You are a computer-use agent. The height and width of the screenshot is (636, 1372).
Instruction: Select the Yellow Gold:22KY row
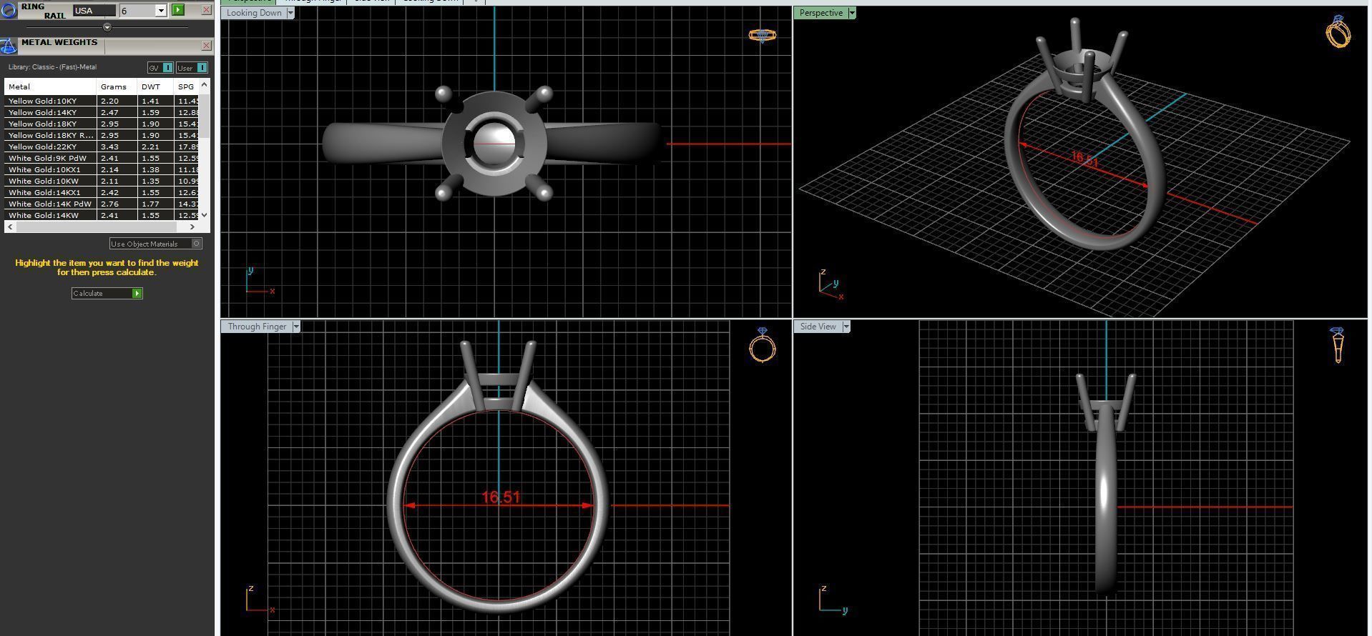click(102, 146)
